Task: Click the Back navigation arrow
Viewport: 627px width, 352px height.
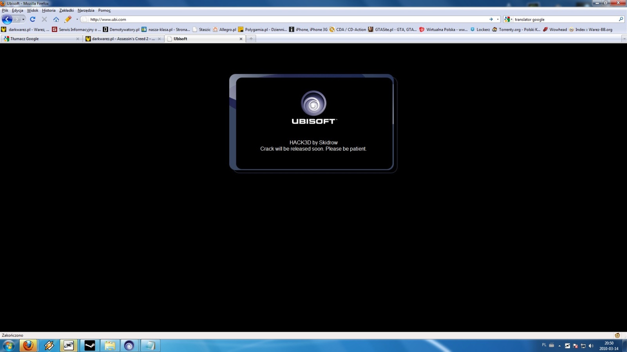Action: pyautogui.click(x=7, y=19)
